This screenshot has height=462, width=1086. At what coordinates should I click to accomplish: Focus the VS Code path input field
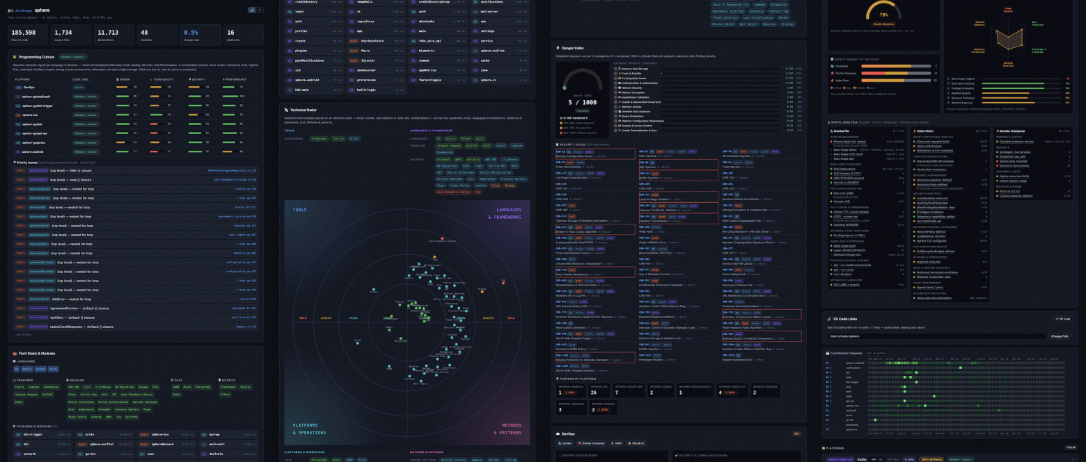coord(936,336)
